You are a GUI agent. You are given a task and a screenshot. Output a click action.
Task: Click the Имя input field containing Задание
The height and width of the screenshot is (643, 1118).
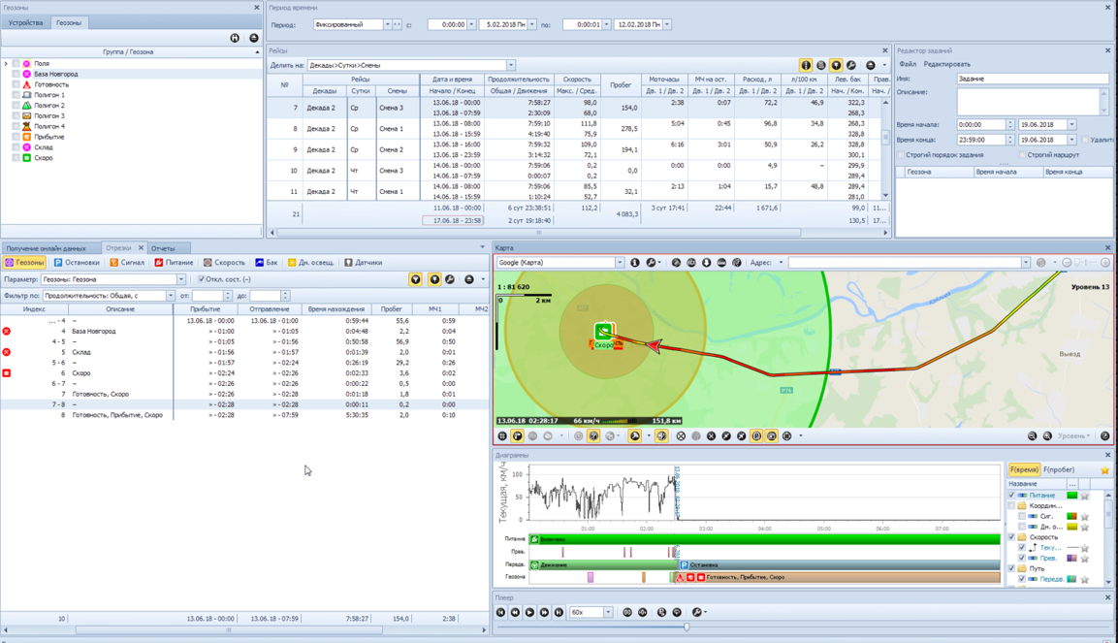coord(1033,79)
